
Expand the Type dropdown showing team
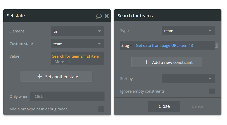188,31
